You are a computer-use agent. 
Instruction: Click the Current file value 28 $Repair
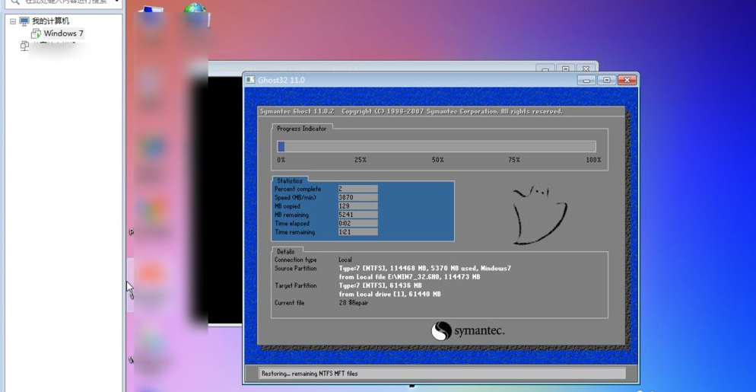point(354,303)
